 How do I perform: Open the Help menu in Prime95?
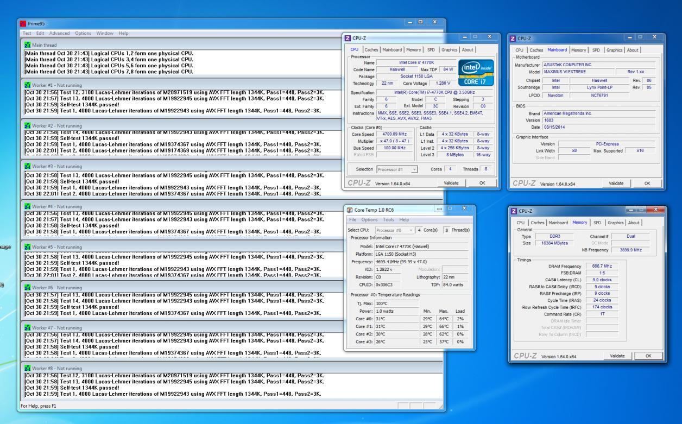click(x=124, y=33)
